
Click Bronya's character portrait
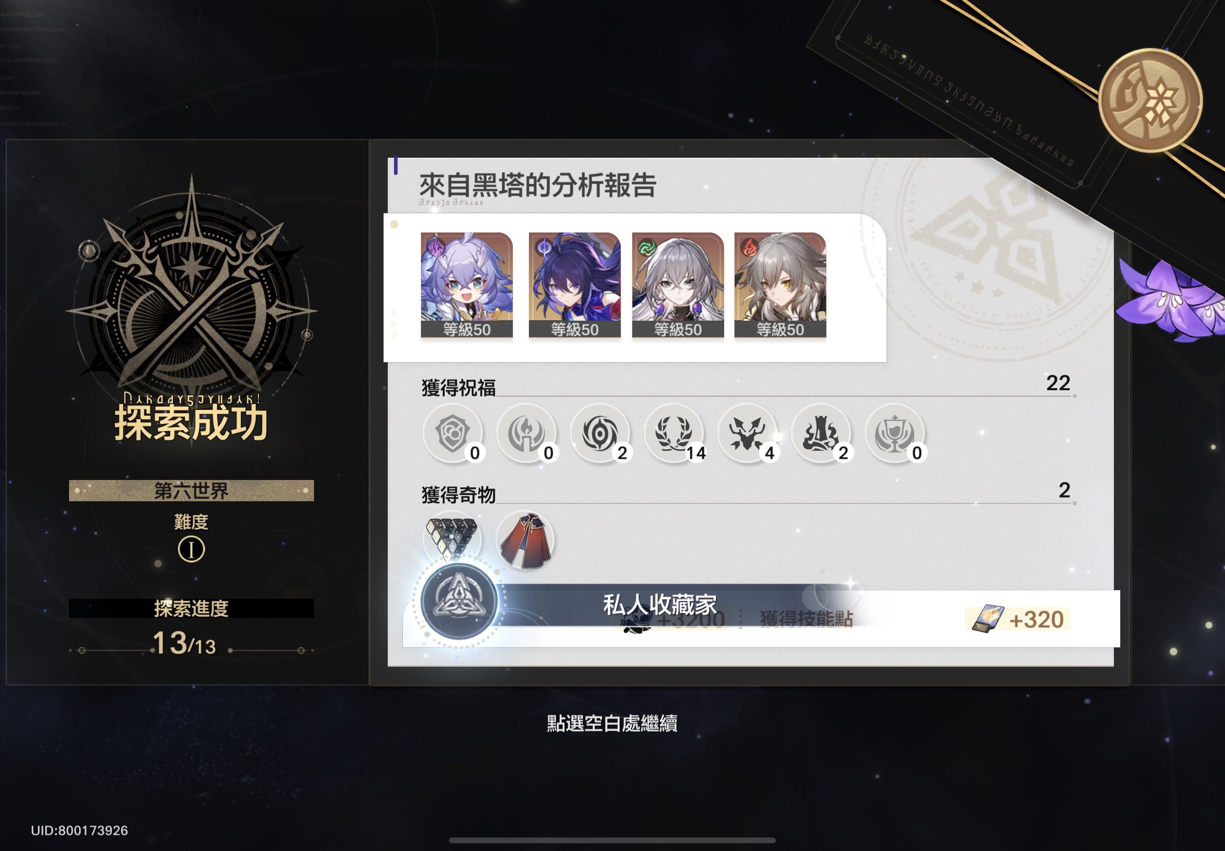(678, 285)
